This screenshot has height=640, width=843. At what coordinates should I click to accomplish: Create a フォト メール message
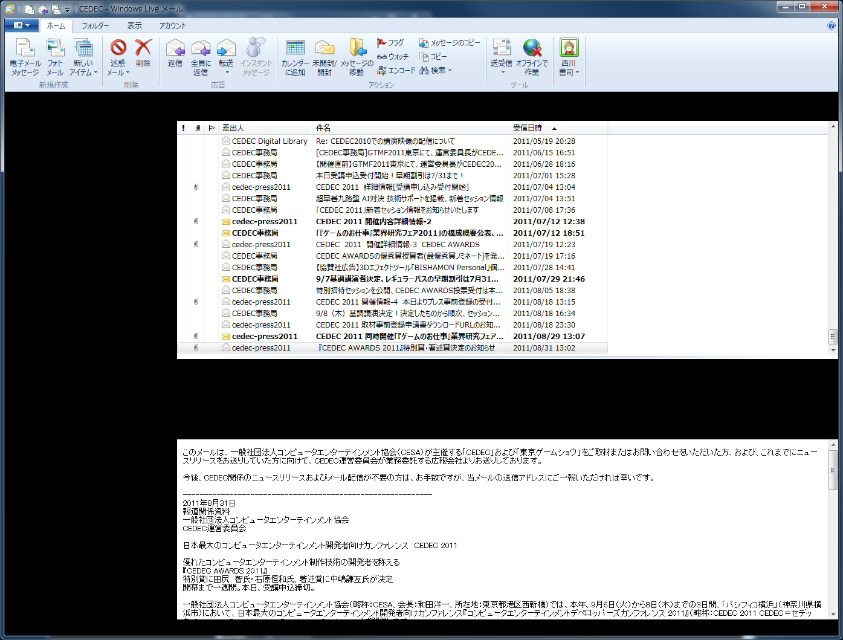coord(55,57)
